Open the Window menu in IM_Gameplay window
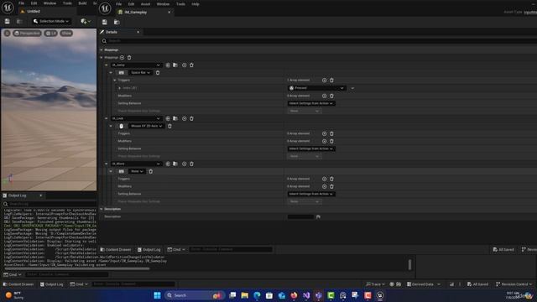537x302 pixels. click(x=163, y=4)
